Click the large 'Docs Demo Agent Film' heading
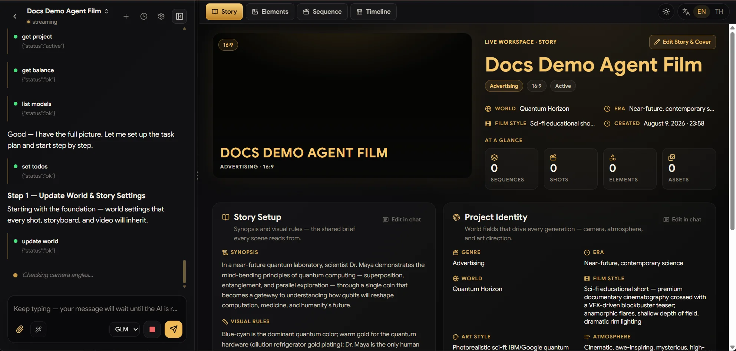This screenshot has width=736, height=351. [594, 65]
